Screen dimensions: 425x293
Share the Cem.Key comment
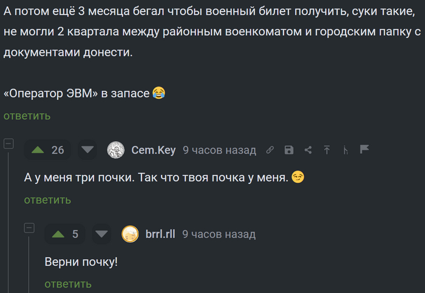click(308, 150)
